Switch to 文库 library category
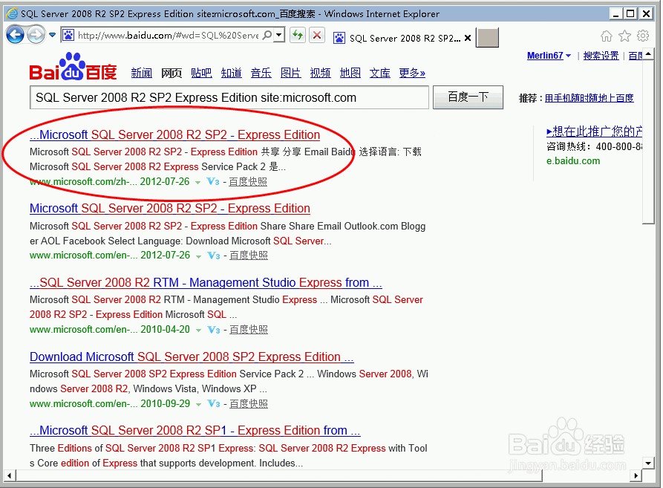Screen dimensions: 663x488 pos(380,73)
